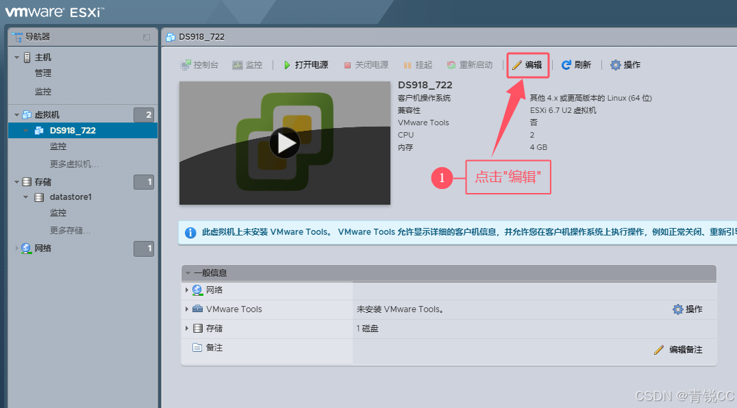
Task: Click the datastore1 disk icon
Action: point(39,197)
